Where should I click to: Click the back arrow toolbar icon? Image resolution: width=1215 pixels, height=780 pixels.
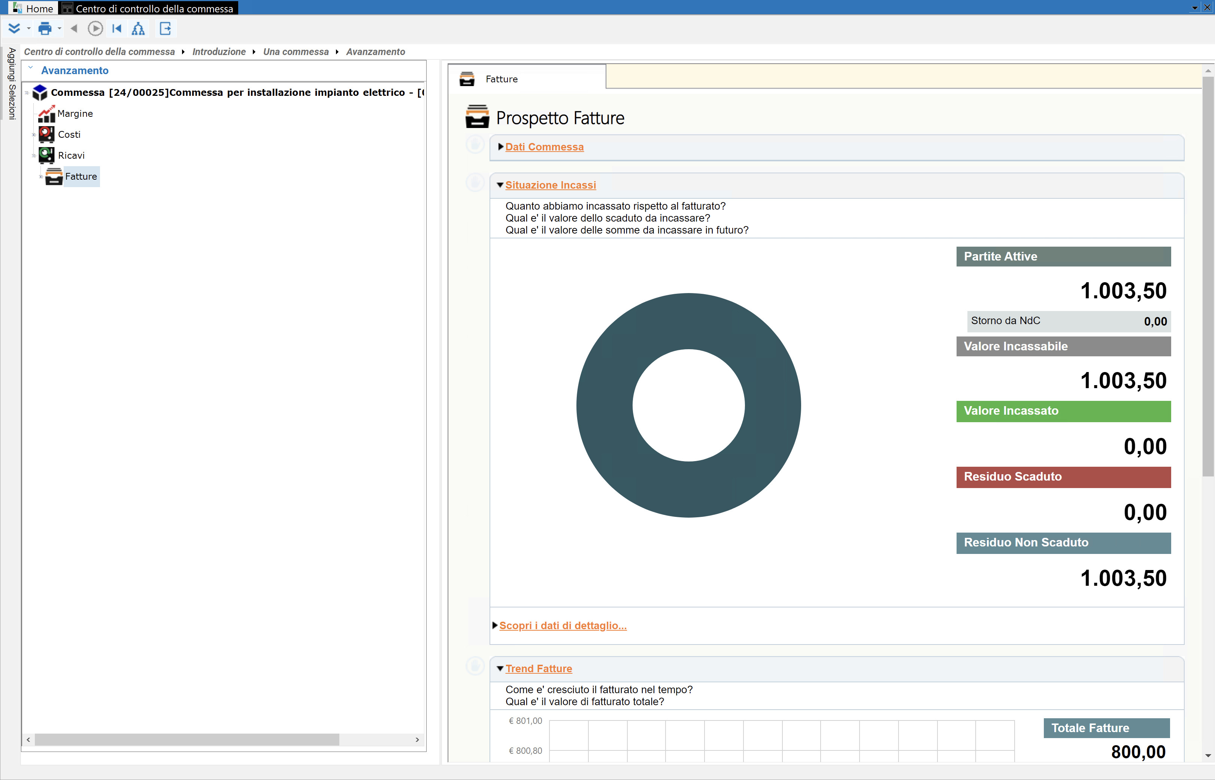[74, 28]
